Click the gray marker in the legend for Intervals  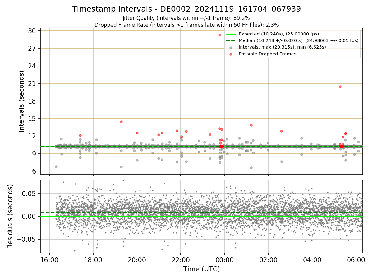230,47
